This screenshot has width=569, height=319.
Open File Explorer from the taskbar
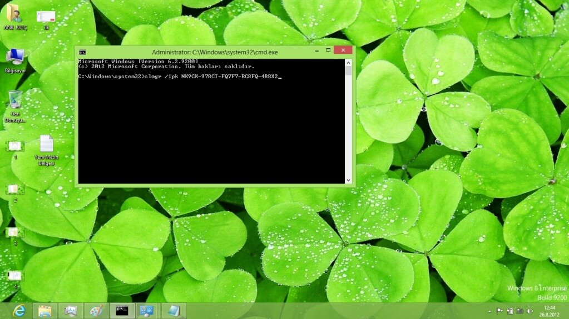[44, 311]
